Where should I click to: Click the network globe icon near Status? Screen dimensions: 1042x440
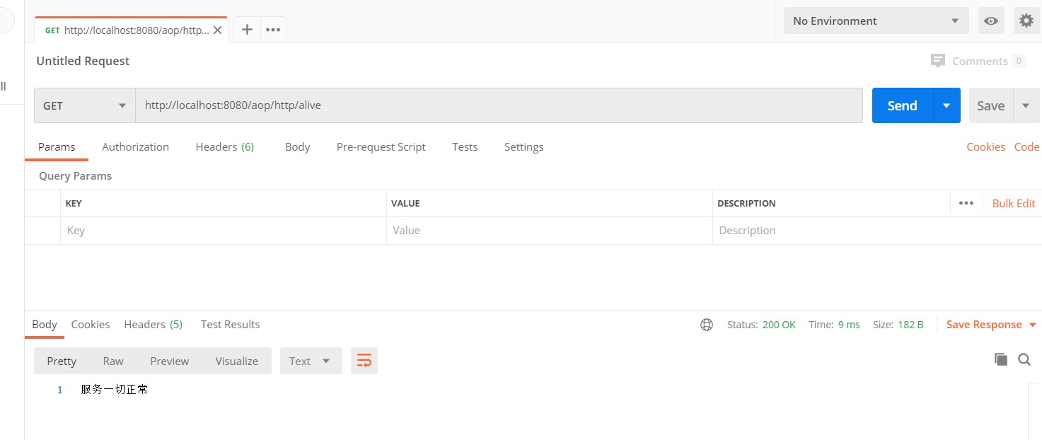pyautogui.click(x=706, y=325)
